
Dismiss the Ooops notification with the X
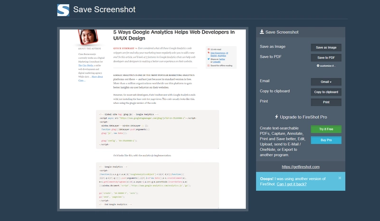340,178
